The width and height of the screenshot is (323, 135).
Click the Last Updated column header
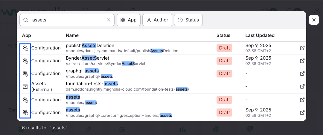pyautogui.click(x=260, y=35)
